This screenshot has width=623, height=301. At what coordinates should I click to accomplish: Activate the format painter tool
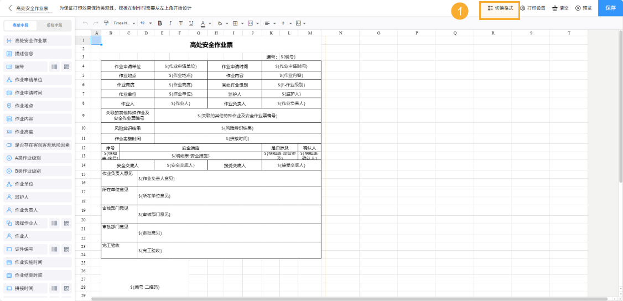click(106, 23)
